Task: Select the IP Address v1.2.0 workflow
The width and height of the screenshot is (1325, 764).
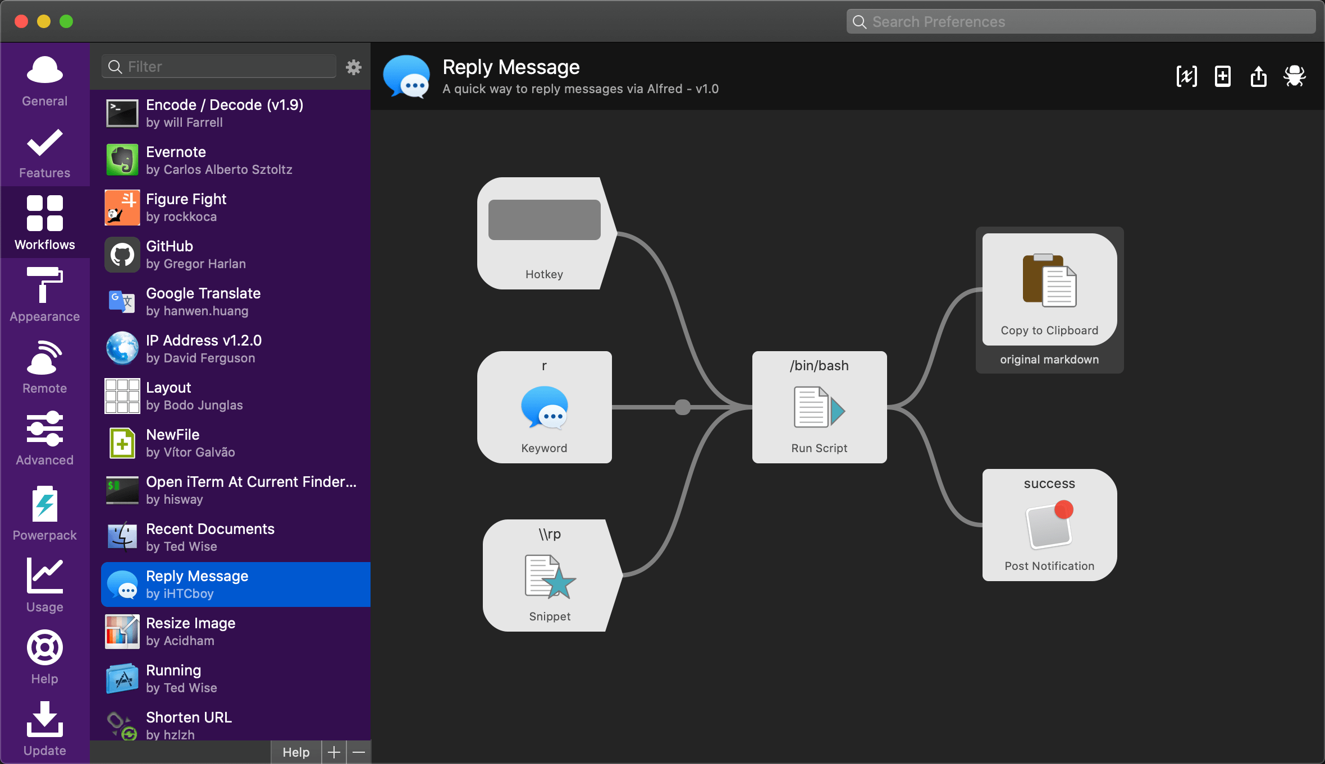Action: [x=236, y=349]
